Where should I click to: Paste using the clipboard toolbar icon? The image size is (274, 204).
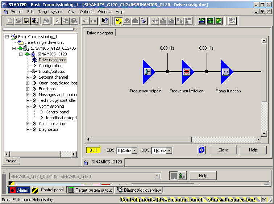(x=74, y=21)
